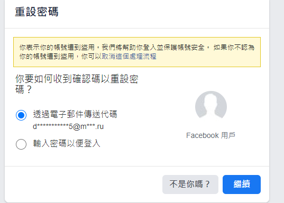Indicate this account is not you
Screen dimensions: 284x203
coord(190,184)
